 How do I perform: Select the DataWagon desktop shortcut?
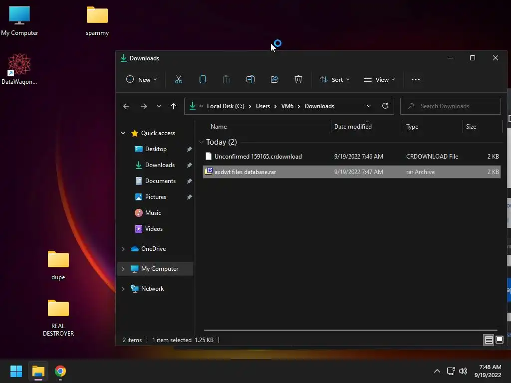pyautogui.click(x=19, y=69)
